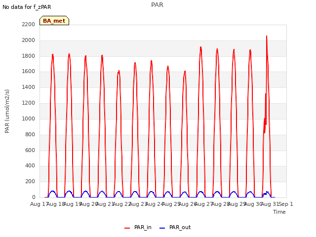
Task: Click the Aug 17 x-axis label
Action: coord(39,204)
